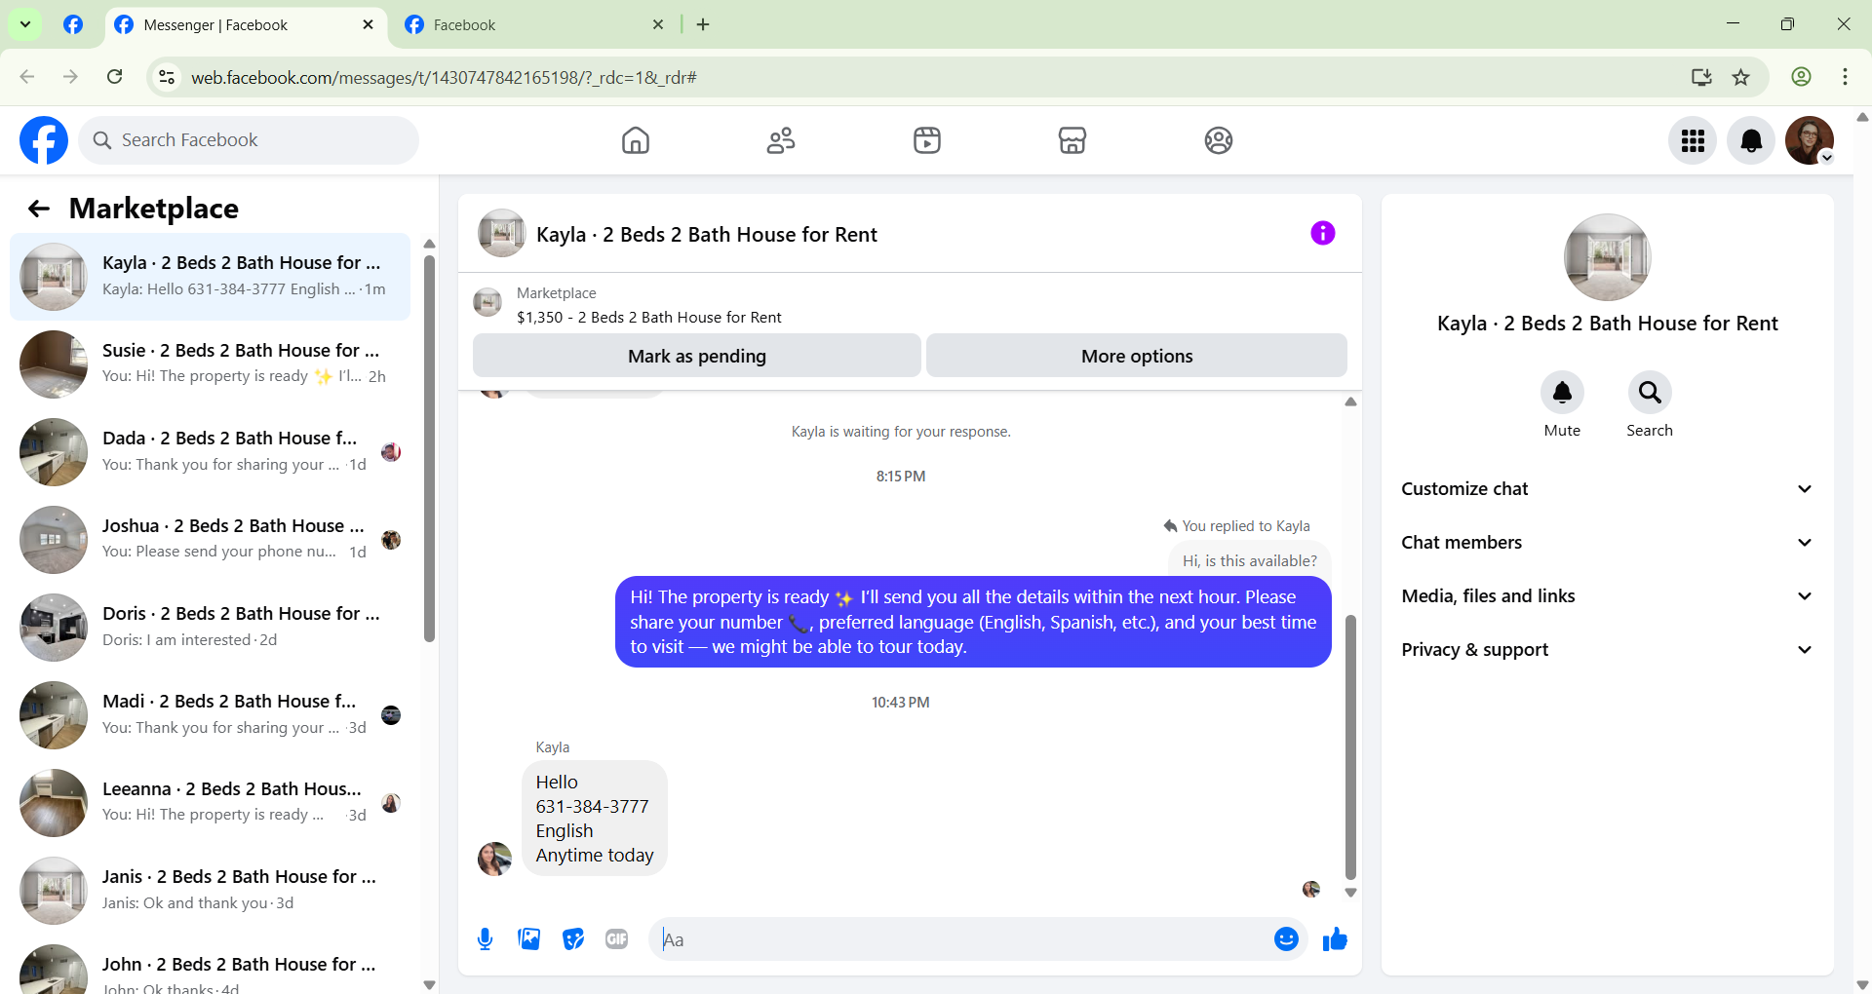Click the Search Facebook field
This screenshot has height=994, width=1872.
[x=249, y=140]
